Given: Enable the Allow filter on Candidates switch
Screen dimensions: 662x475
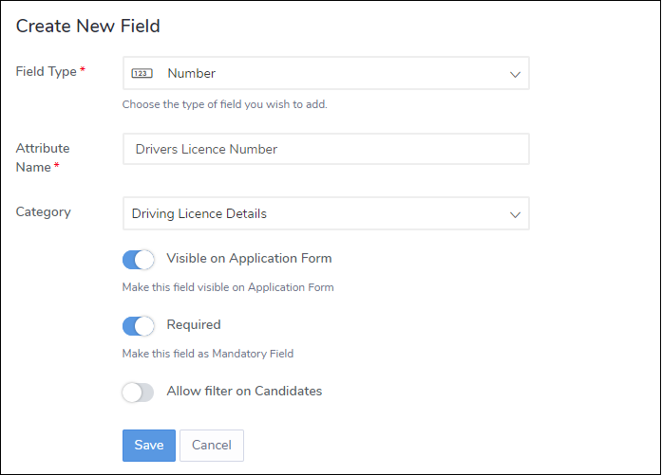Looking at the screenshot, I should tap(139, 393).
